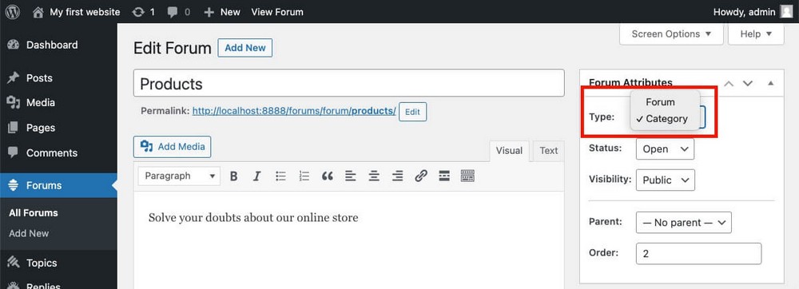Click Add New under Forums
799x289 pixels.
click(29, 234)
